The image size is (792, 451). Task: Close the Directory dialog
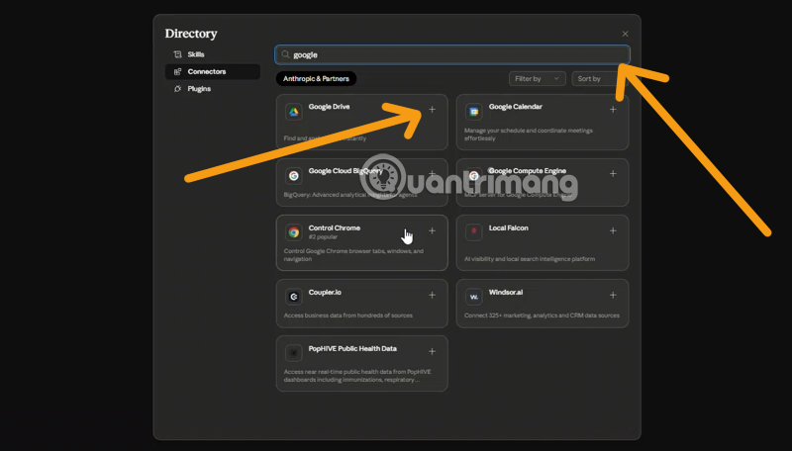(626, 34)
